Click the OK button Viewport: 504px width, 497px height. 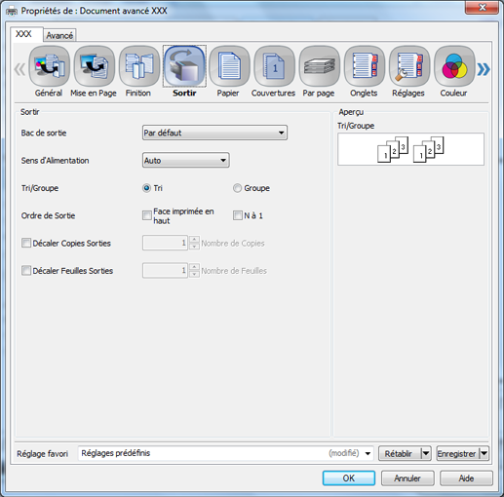pyautogui.click(x=349, y=478)
